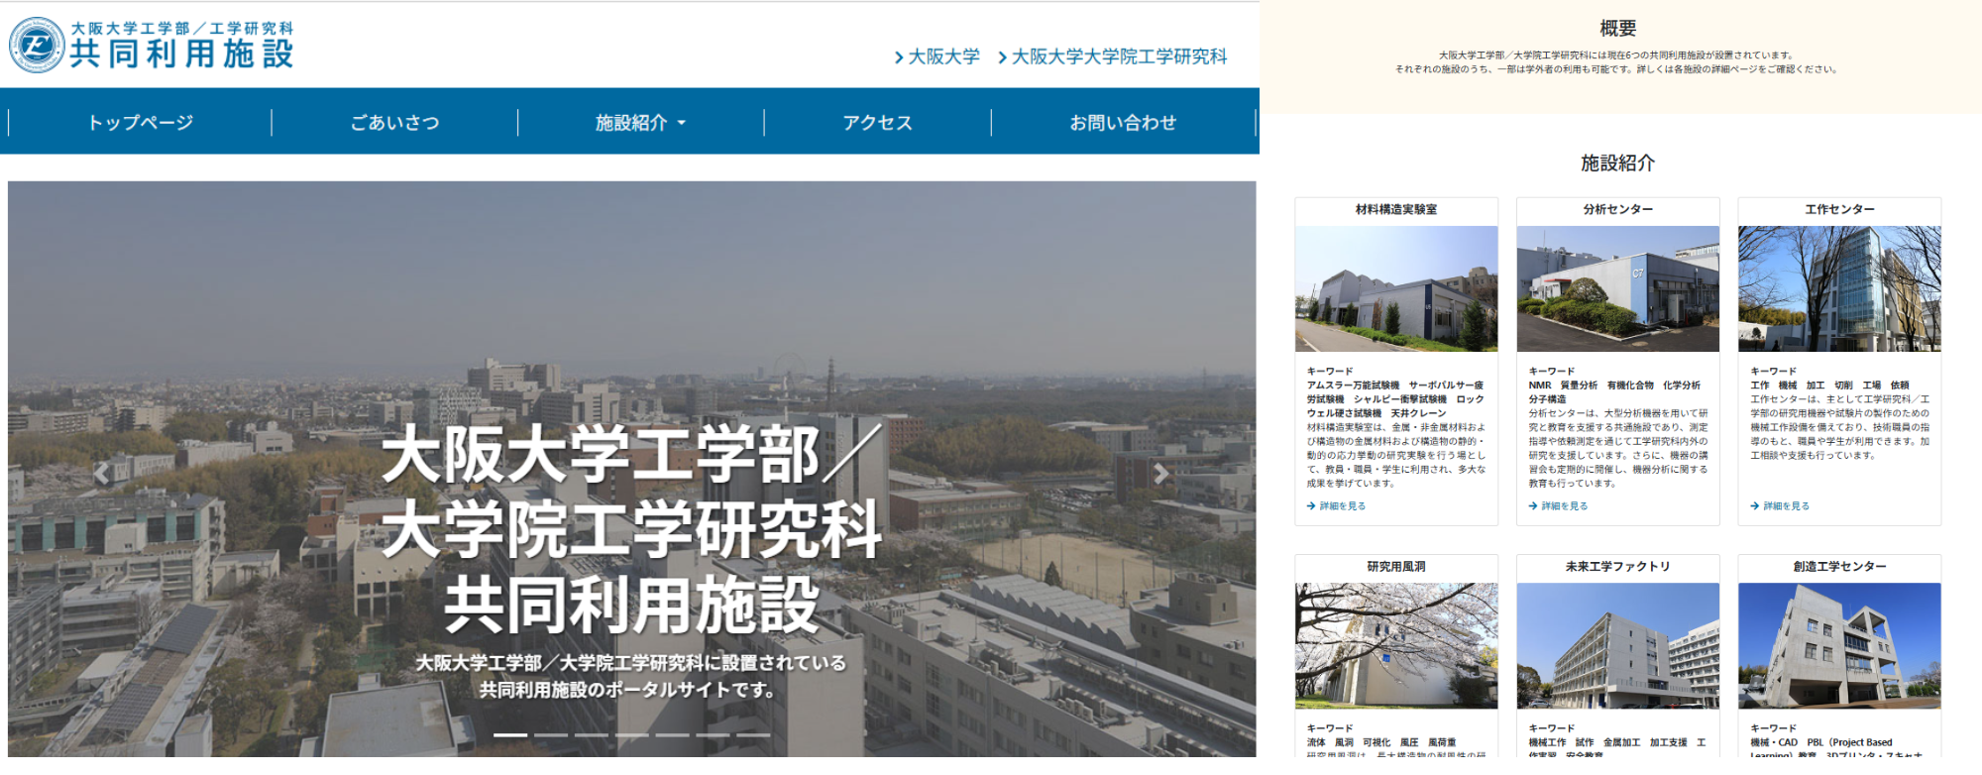The image size is (1982, 775).
Task: Click the 施設紹介 section heading on the right
Action: click(x=1617, y=163)
